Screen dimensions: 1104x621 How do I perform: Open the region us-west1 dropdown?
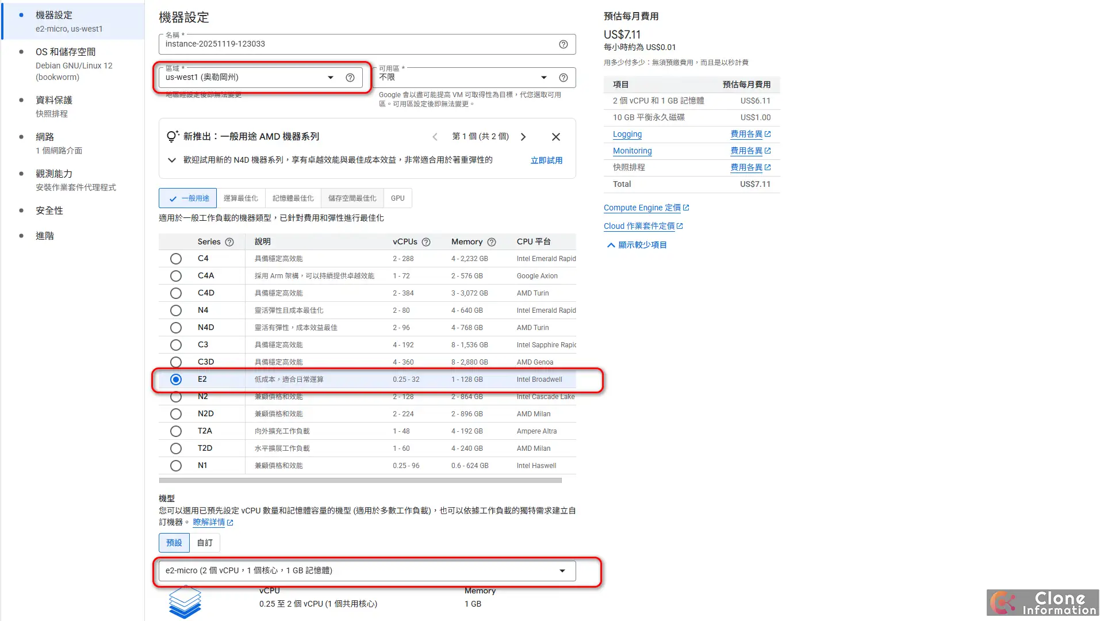pyautogui.click(x=260, y=78)
